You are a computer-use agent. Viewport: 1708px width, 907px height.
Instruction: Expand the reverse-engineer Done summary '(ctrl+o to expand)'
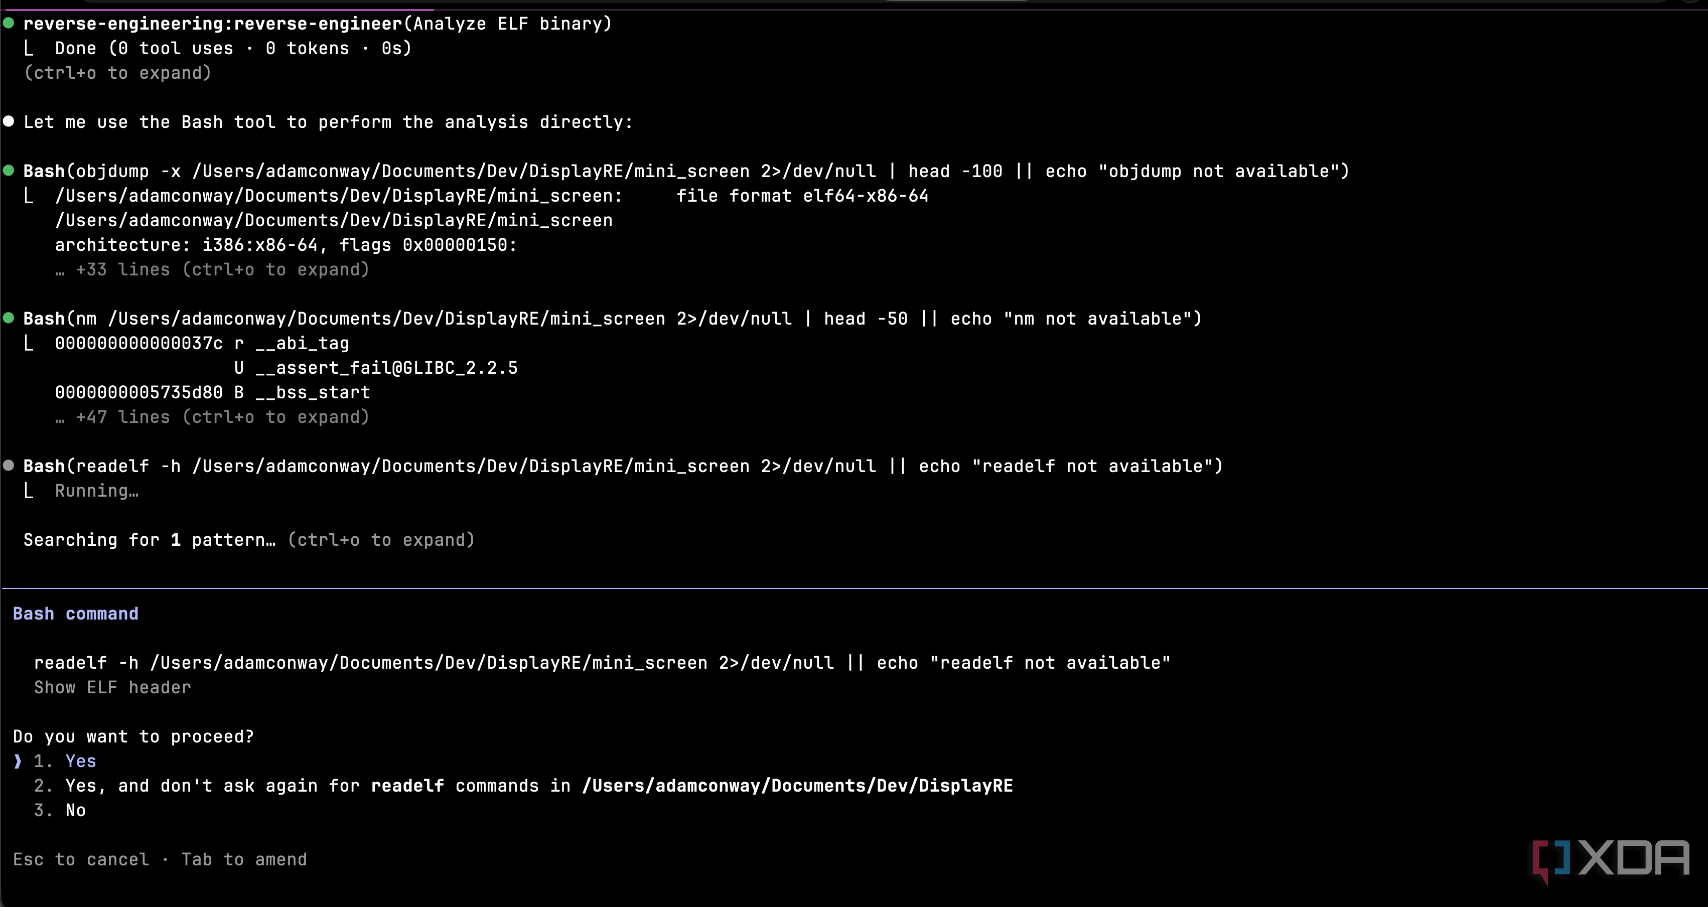[x=118, y=73]
